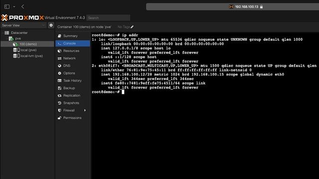Open the Permissions tab

click(73, 118)
